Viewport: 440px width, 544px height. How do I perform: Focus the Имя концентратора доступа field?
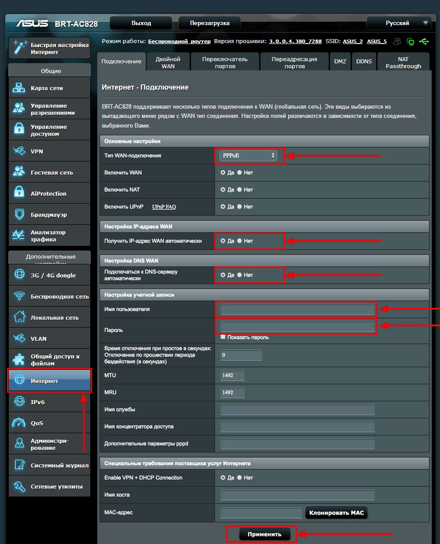[x=297, y=427]
